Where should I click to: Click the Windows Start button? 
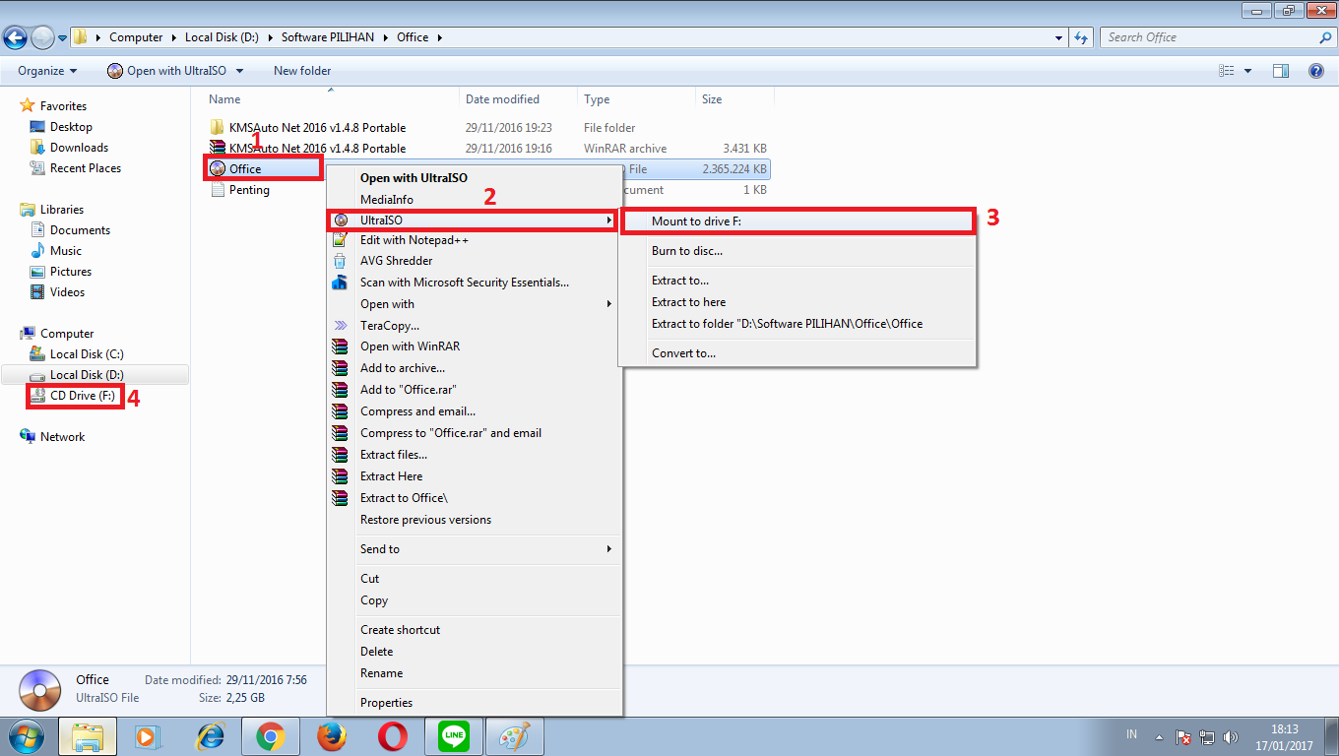[x=26, y=736]
